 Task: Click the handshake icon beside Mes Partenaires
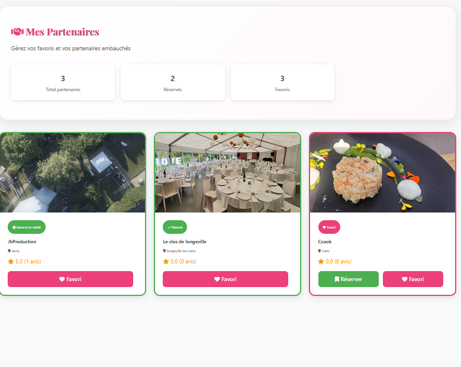coord(17,32)
